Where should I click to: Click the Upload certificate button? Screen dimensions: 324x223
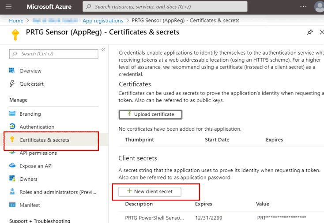(151, 114)
